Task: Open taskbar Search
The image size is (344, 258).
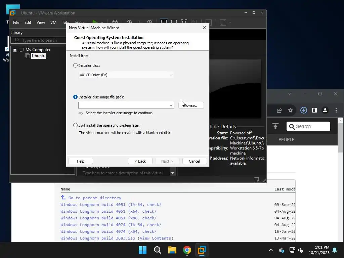Action: [x=157, y=250]
